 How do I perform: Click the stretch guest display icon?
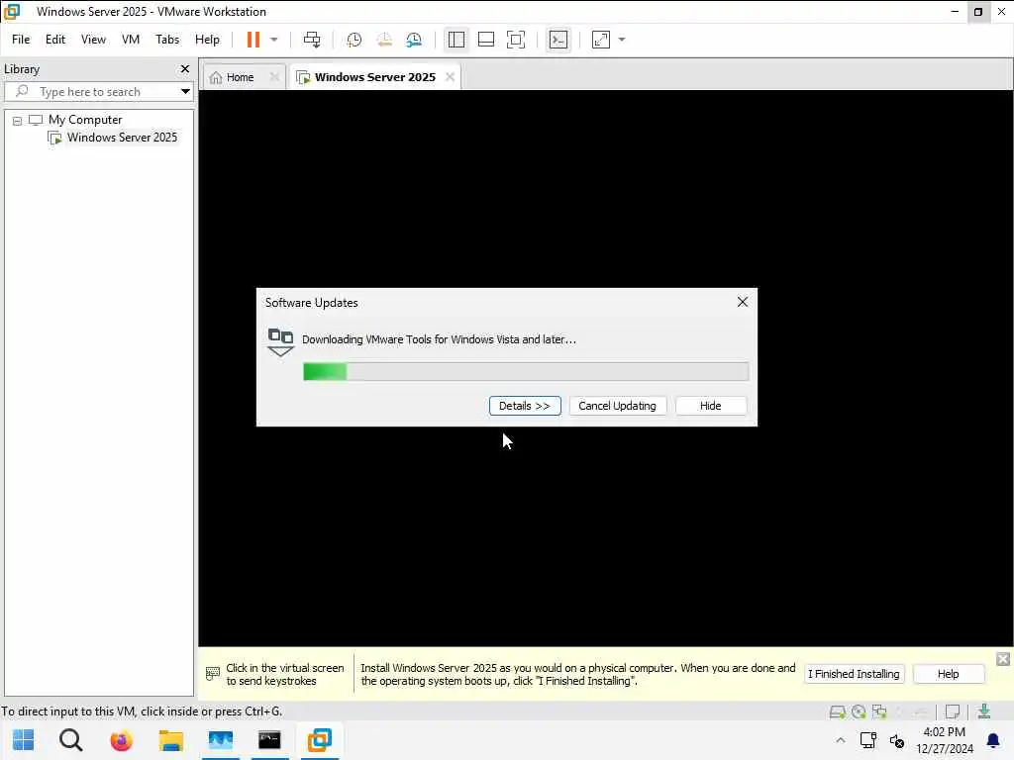(x=601, y=40)
